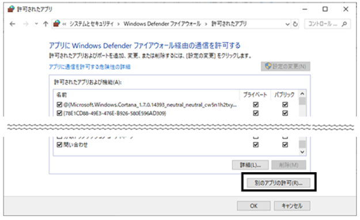Click the 詳細(L)... button
360x220 pixels.
point(250,165)
